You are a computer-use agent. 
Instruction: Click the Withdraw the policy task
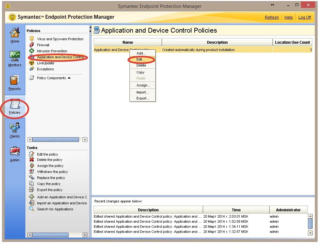pos(52,172)
